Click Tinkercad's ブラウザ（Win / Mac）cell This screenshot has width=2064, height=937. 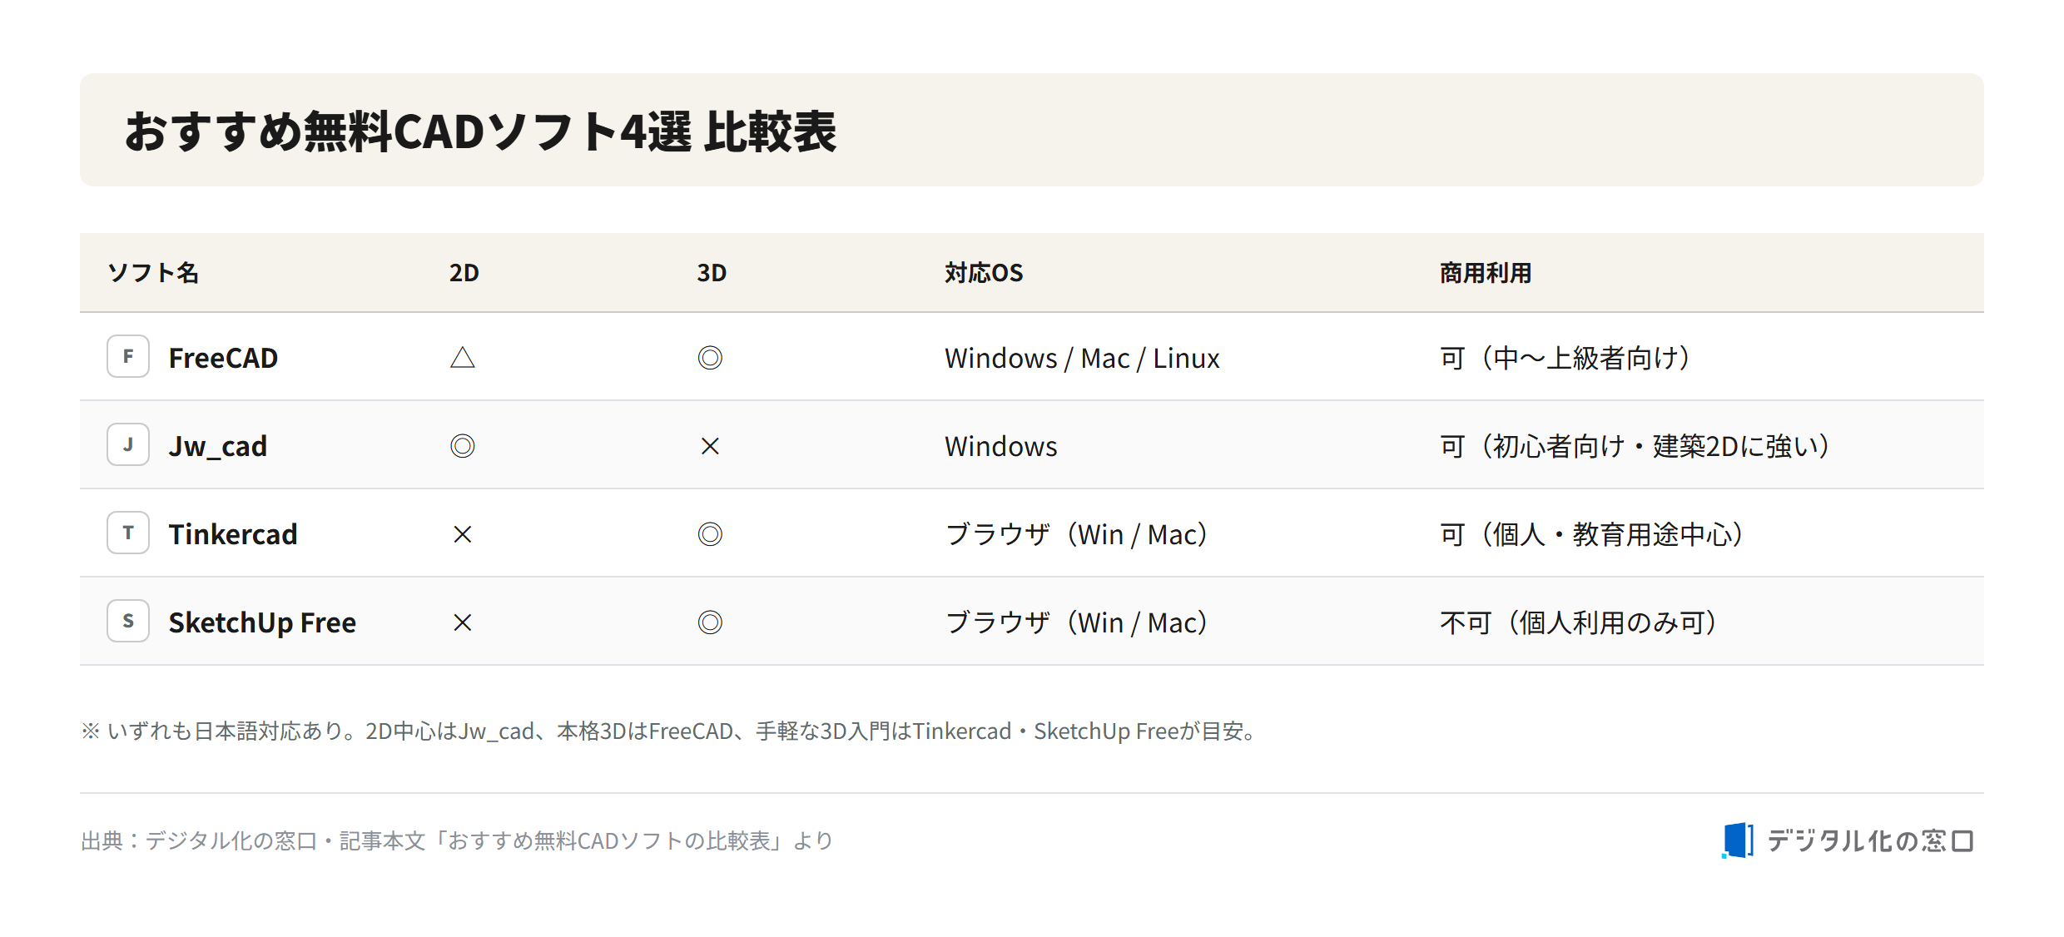tap(1077, 534)
